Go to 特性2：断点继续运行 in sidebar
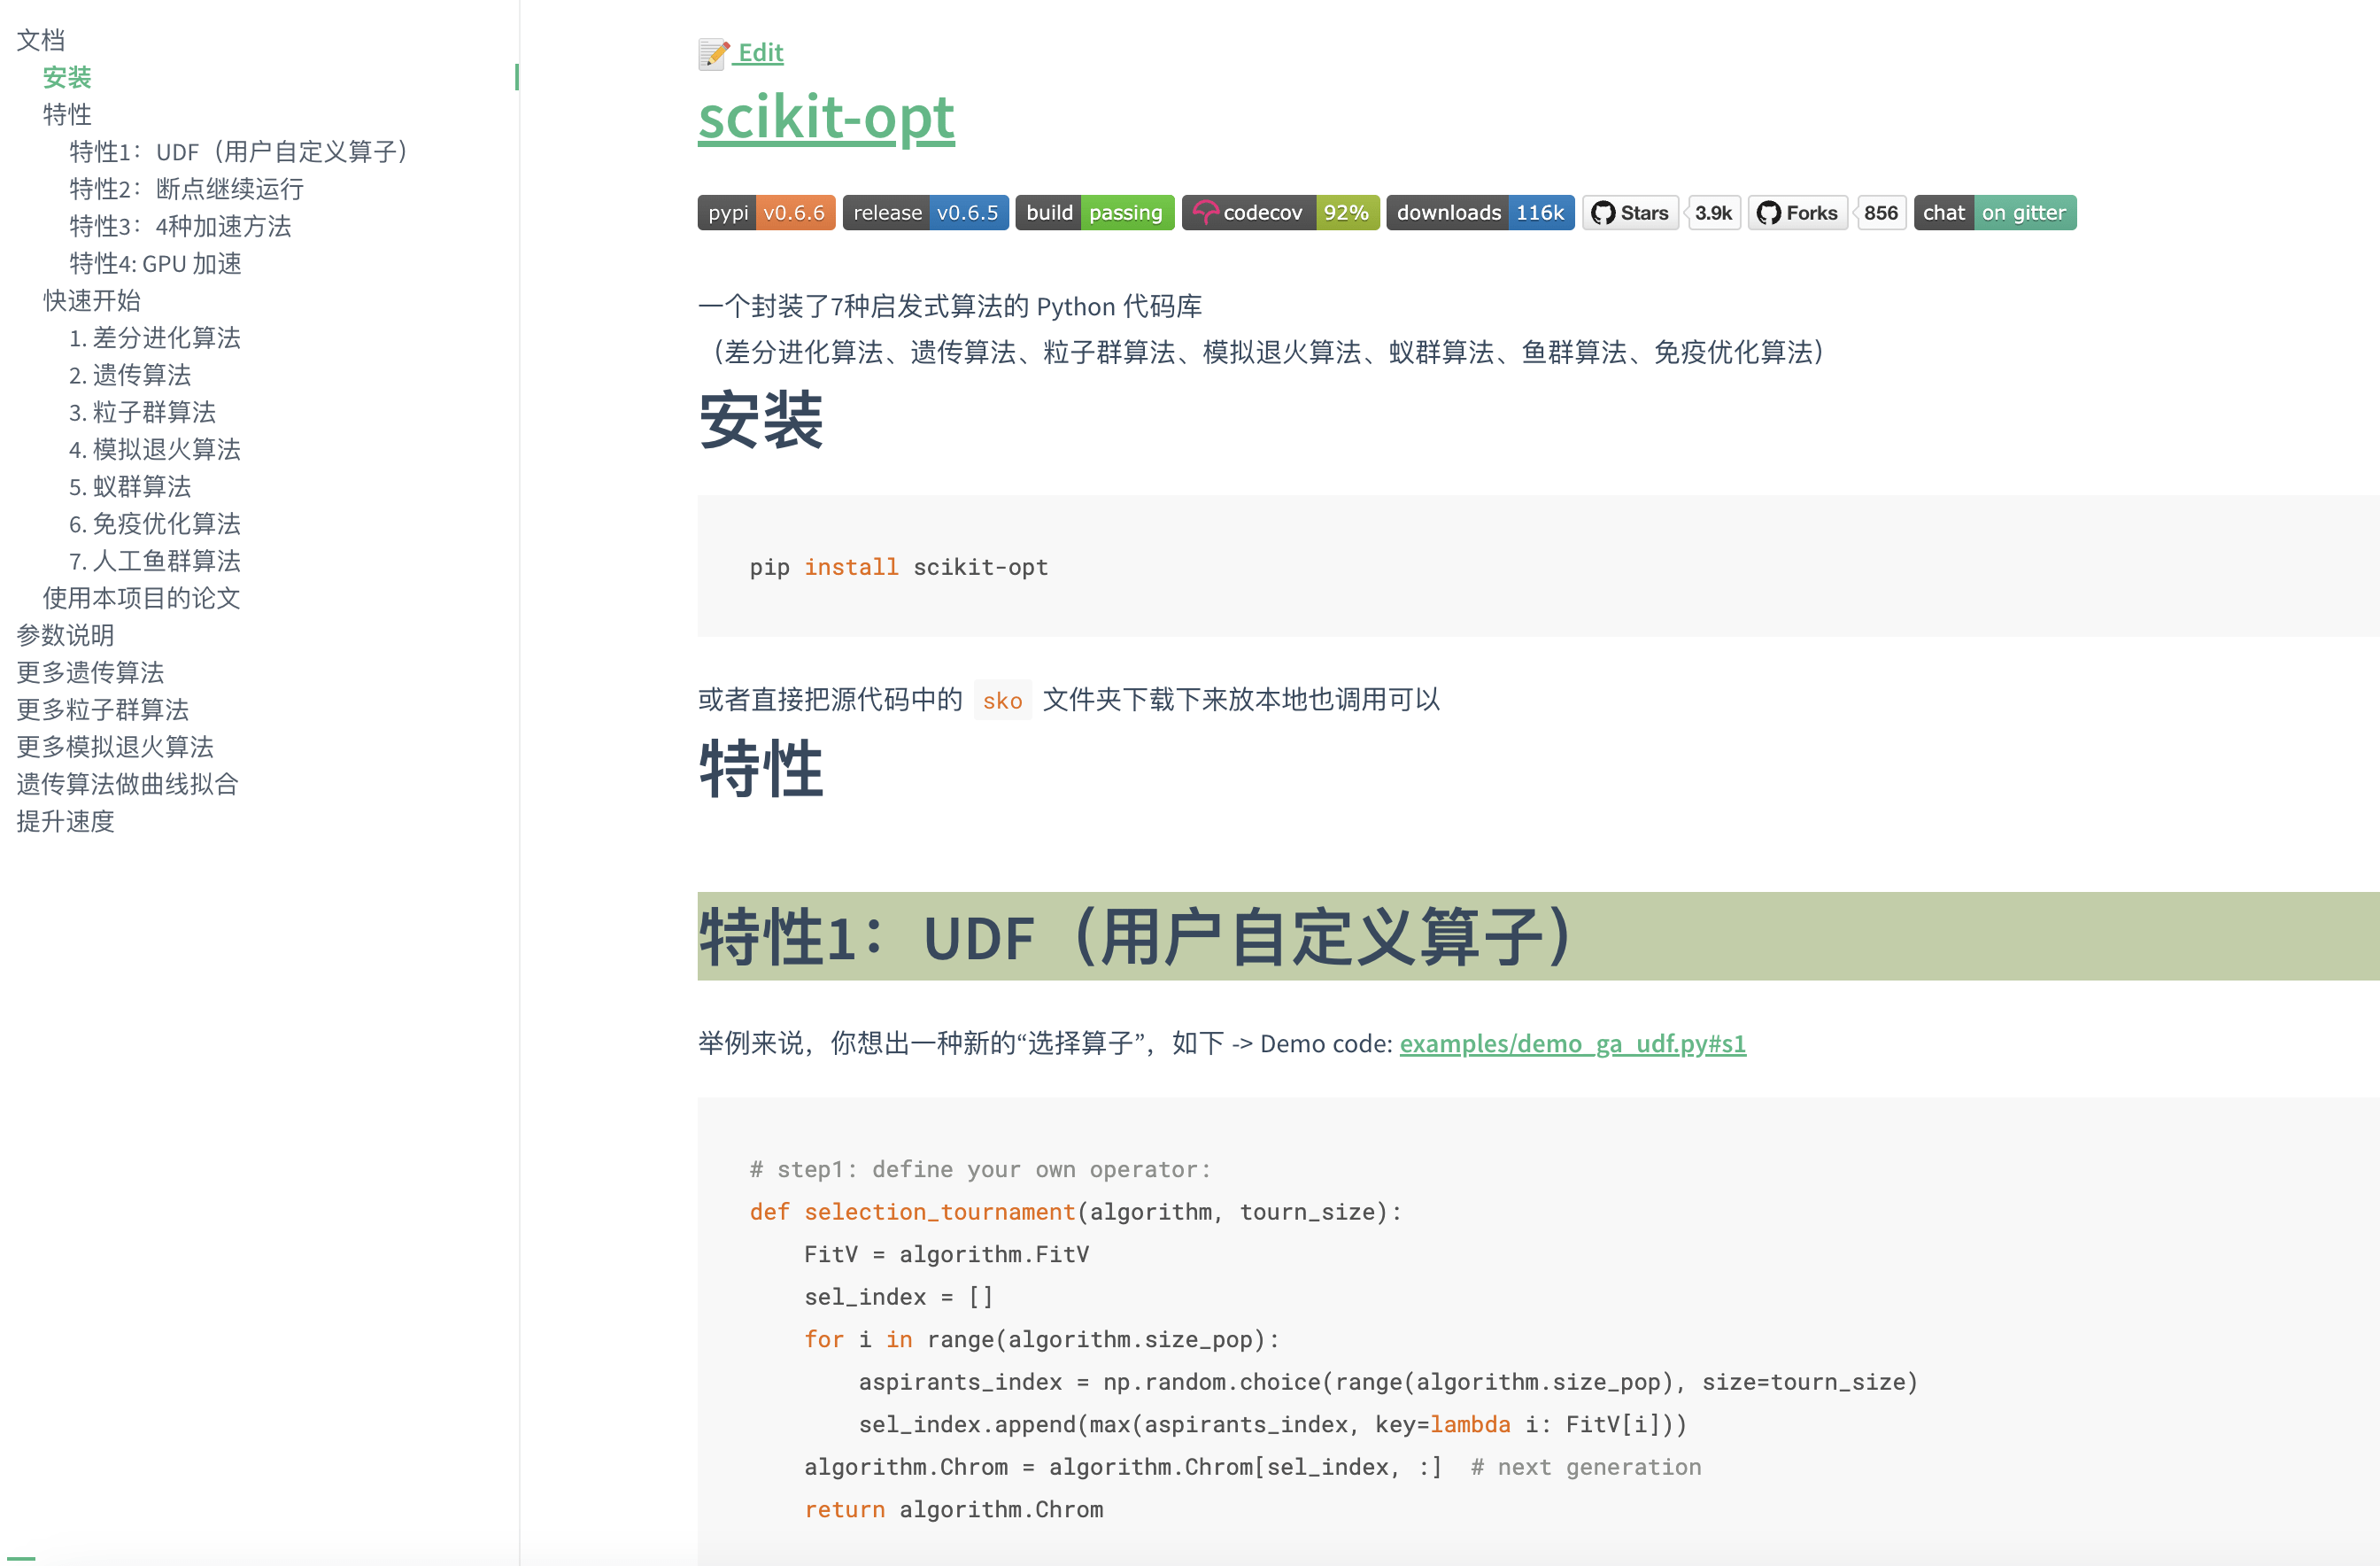The height and width of the screenshot is (1566, 2380). point(186,188)
